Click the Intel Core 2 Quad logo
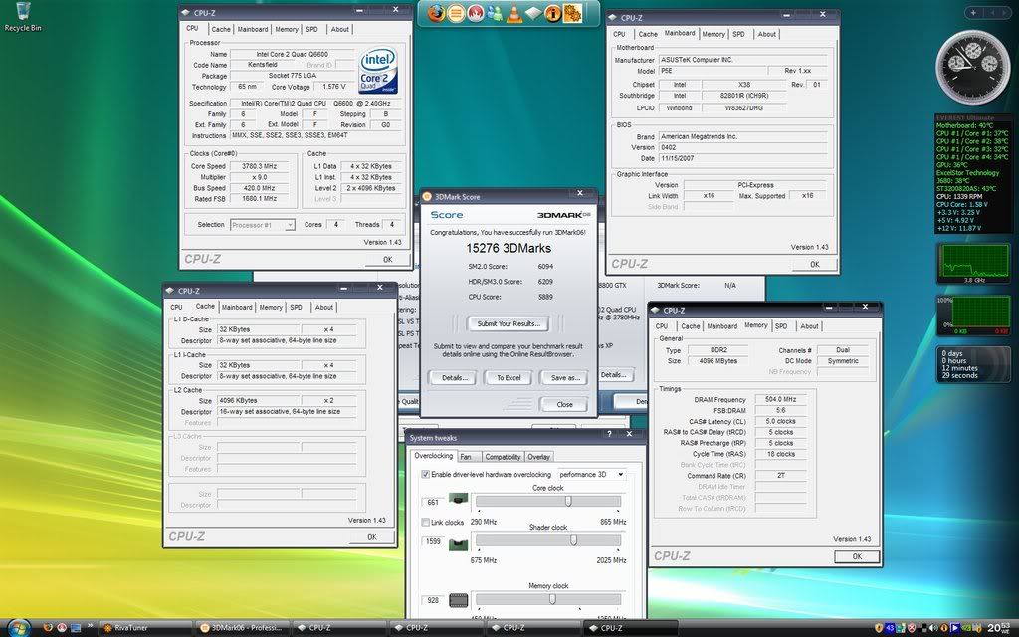Screen dimensions: 1019x637 pyautogui.click(x=377, y=70)
